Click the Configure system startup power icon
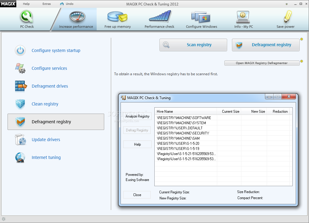Viewport: 309px width, 223px height. pos(20,50)
